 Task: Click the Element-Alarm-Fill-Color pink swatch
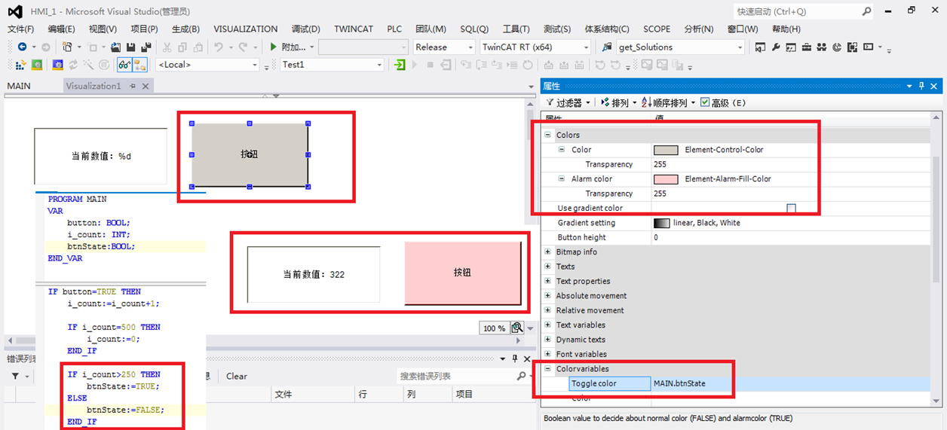tap(666, 179)
